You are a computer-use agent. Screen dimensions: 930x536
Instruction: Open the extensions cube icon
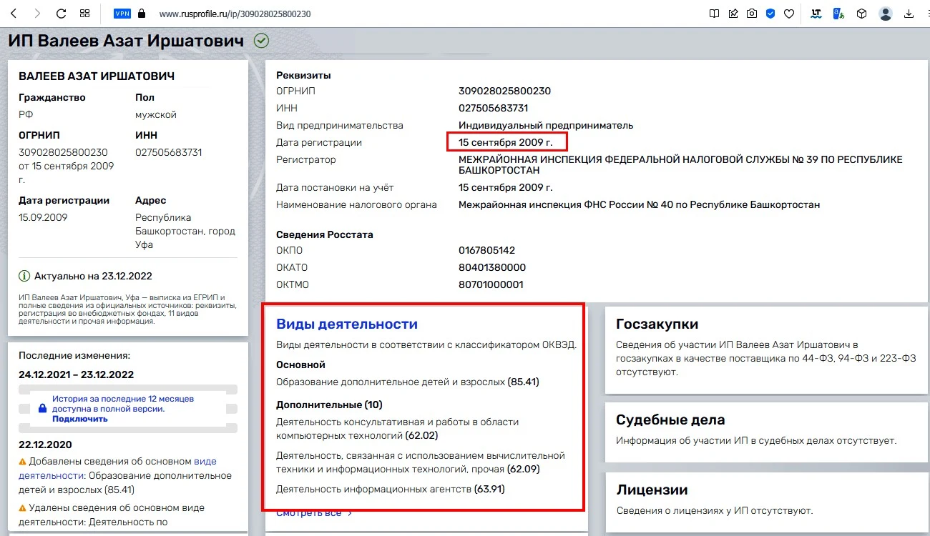(x=862, y=14)
